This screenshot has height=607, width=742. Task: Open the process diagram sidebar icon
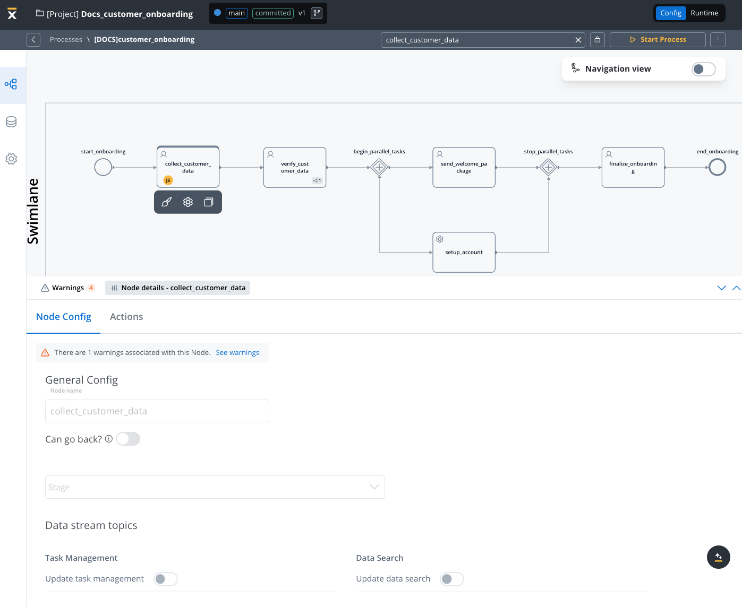(11, 84)
